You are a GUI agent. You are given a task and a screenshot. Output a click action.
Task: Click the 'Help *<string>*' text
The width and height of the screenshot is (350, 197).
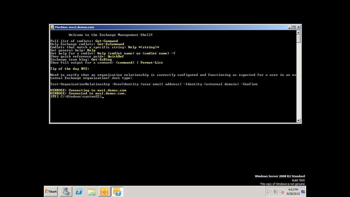click(144, 47)
